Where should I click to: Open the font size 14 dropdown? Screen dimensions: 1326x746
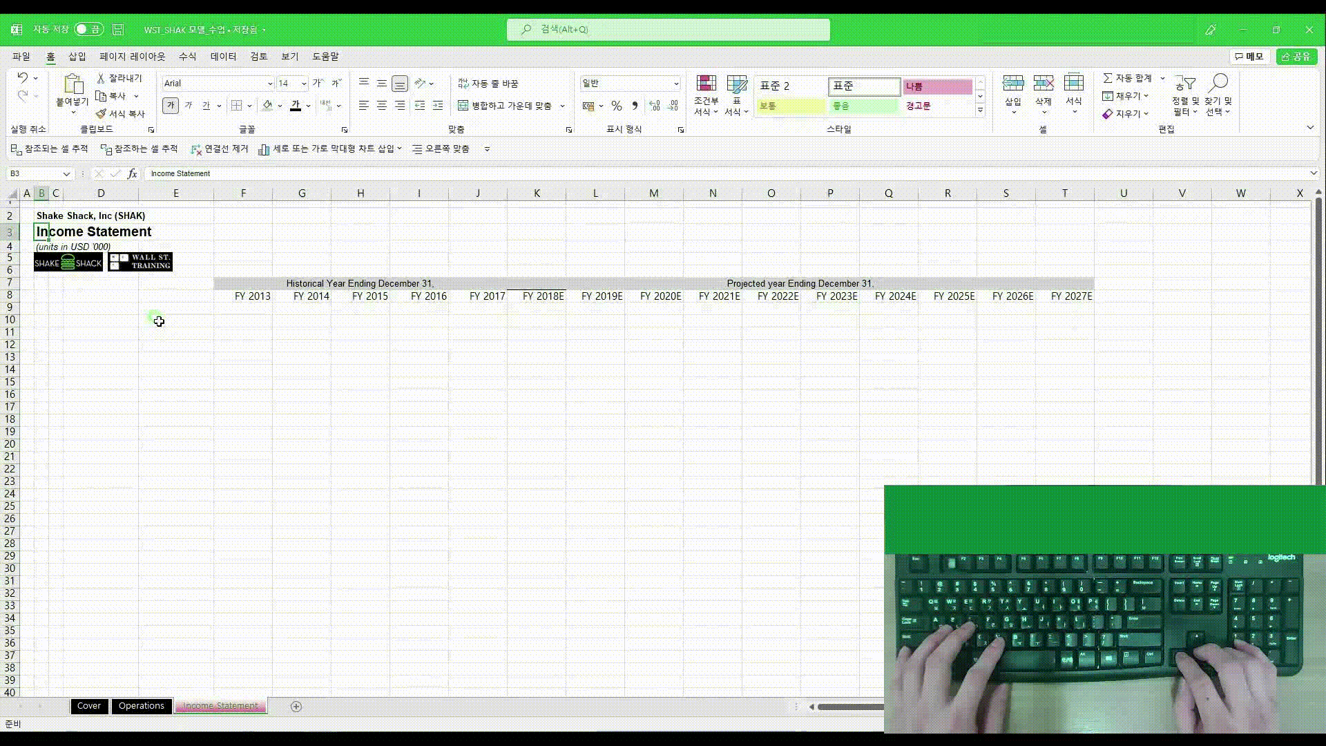[304, 84]
